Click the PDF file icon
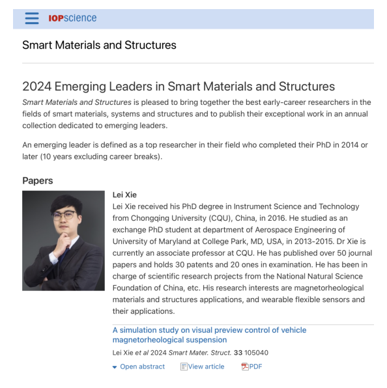This screenshot has width=387, height=388. pos(244,367)
